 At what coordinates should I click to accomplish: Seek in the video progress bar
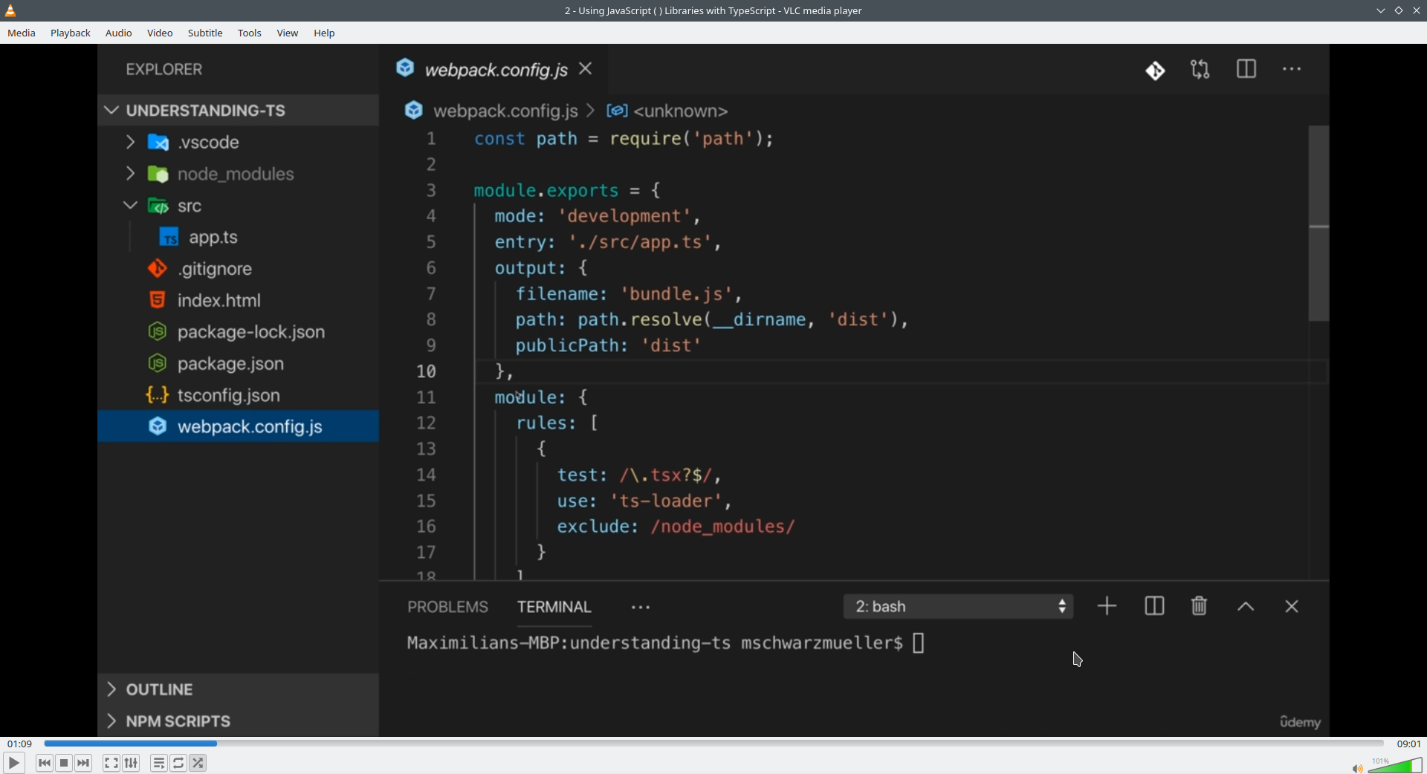[713, 743]
